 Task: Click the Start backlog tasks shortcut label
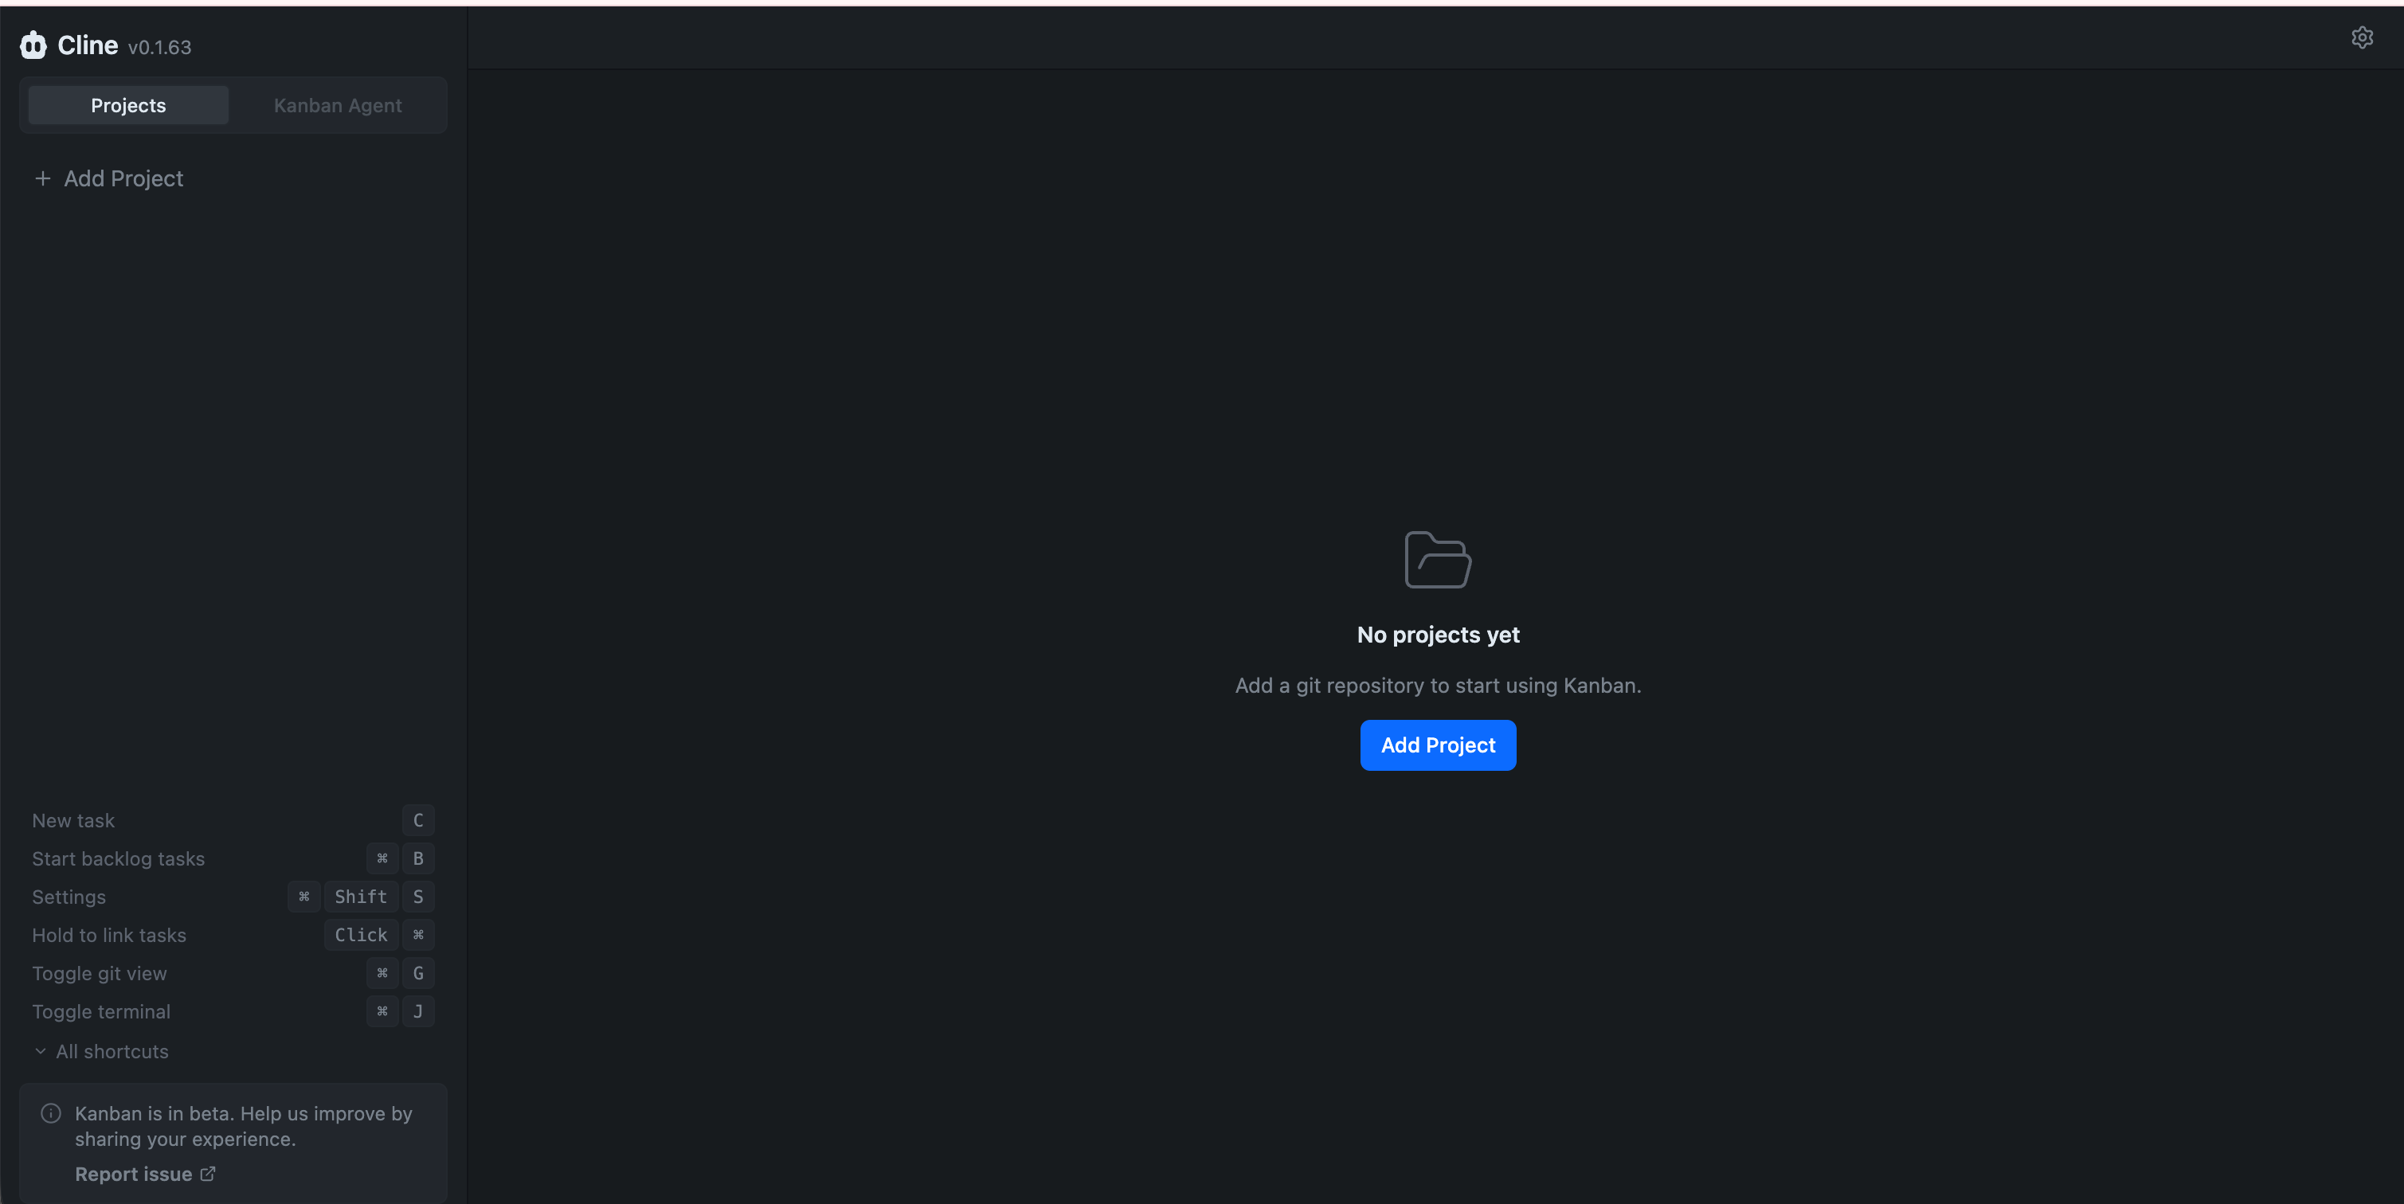point(119,859)
